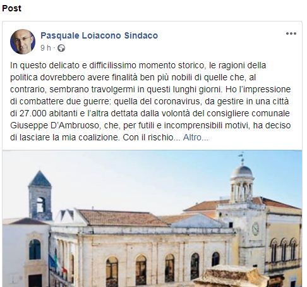Screen dimensions: 307x287
Task: Open the post via the 9 h timestamp
Action: click(x=45, y=48)
